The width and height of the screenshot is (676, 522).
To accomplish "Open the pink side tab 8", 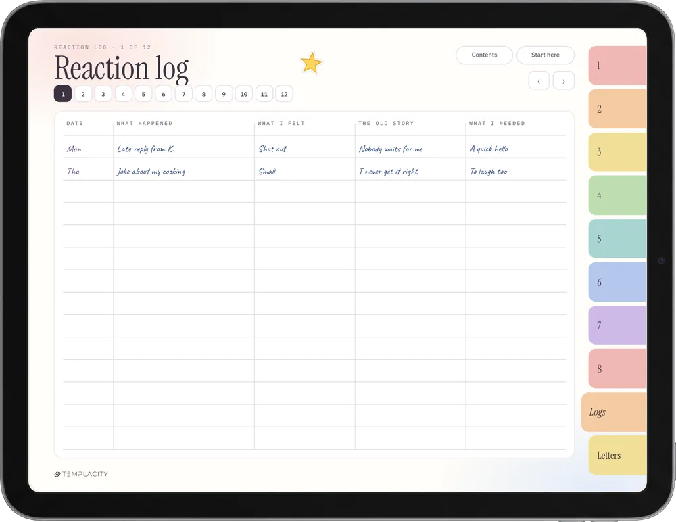I will (617, 369).
